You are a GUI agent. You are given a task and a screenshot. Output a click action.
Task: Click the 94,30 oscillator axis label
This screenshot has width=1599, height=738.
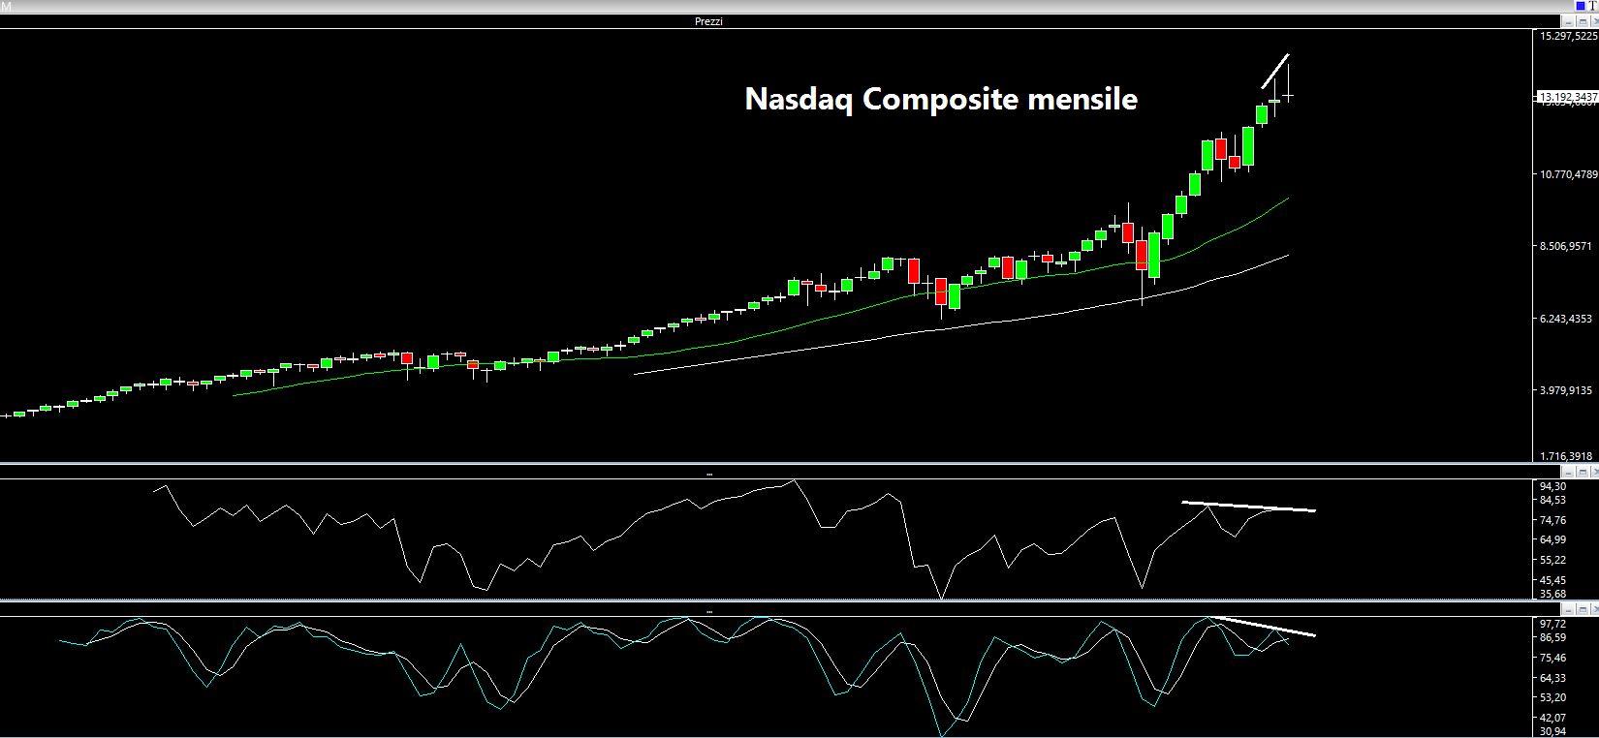pyautogui.click(x=1552, y=486)
